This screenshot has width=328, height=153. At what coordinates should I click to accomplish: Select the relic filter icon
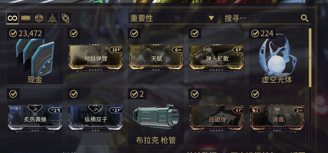(66, 18)
